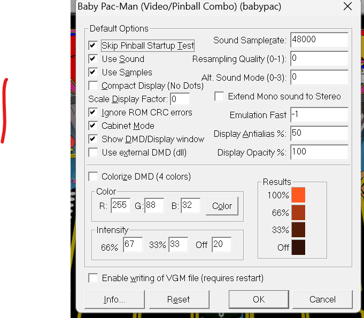Click the 33% result color swatch
Screen dimensions: 364x318
click(298, 230)
